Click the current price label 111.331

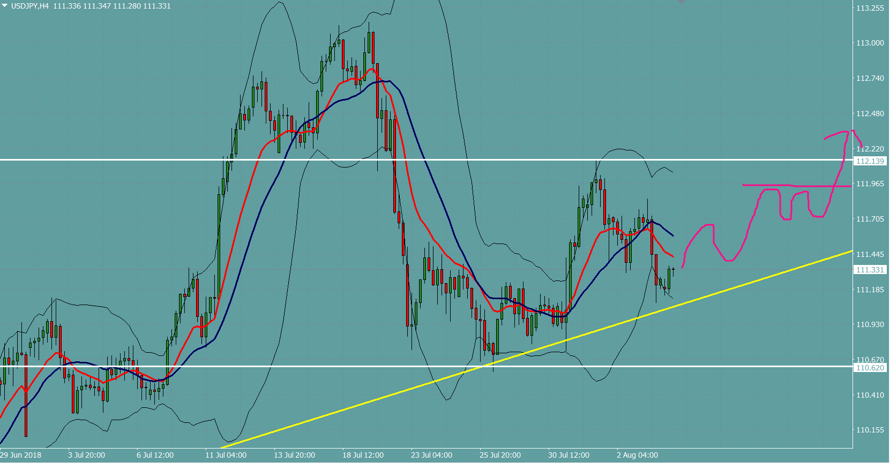[x=870, y=270]
